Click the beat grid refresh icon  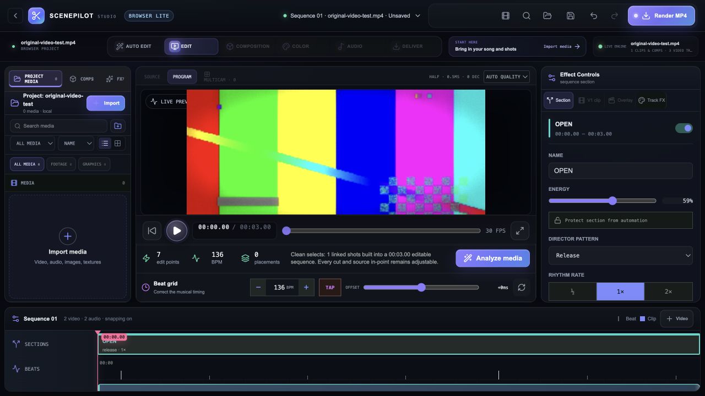pos(522,287)
